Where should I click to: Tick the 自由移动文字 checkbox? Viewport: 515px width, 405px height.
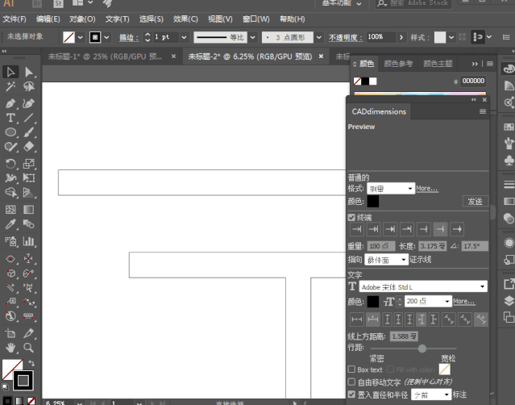pos(351,382)
